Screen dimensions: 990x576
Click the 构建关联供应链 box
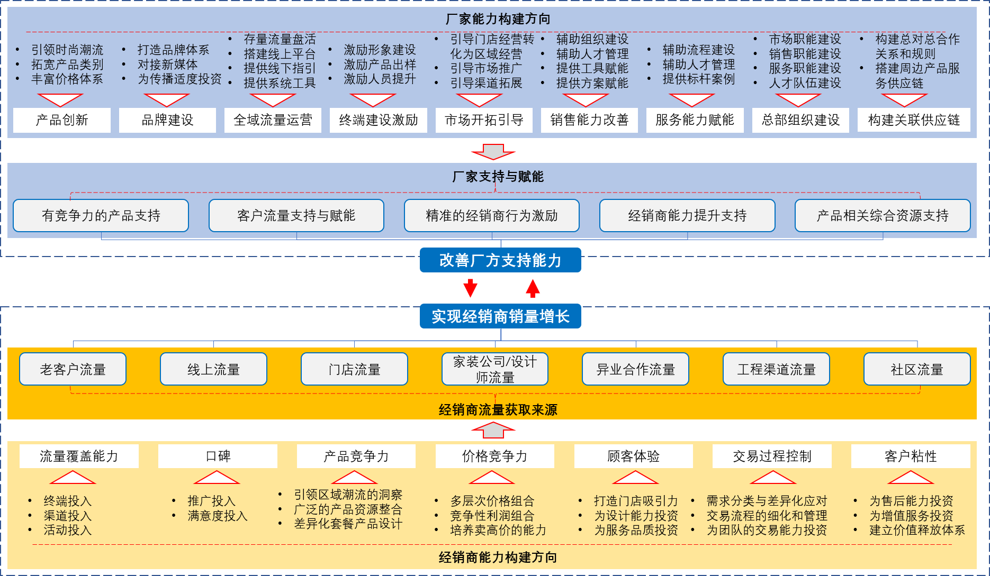914,120
